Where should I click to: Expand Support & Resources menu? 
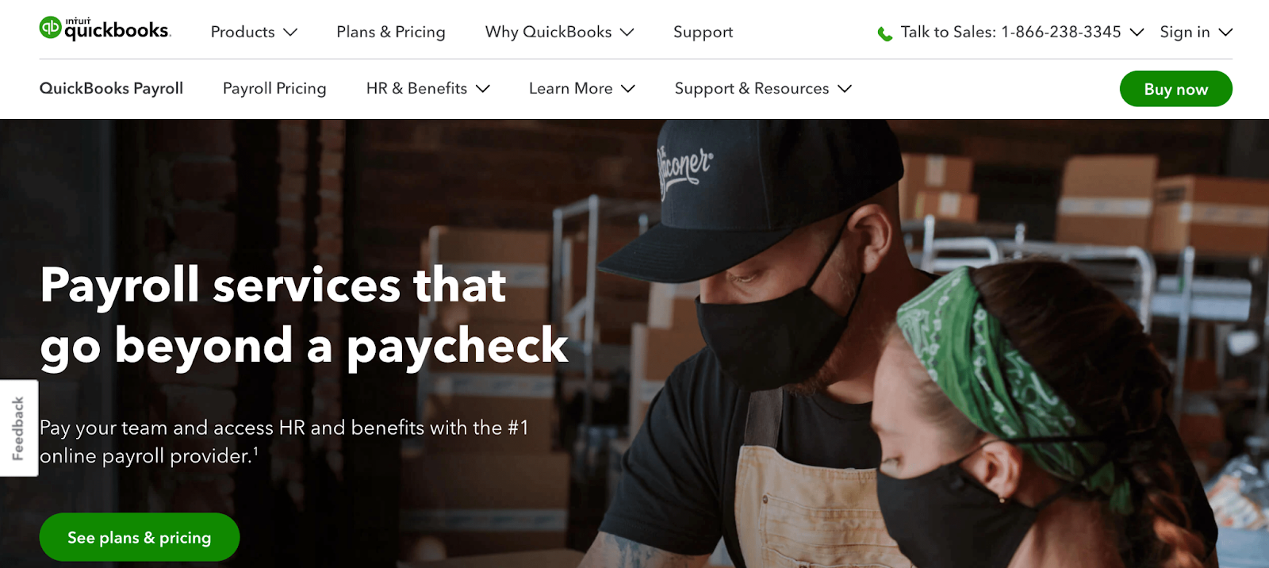(x=763, y=88)
